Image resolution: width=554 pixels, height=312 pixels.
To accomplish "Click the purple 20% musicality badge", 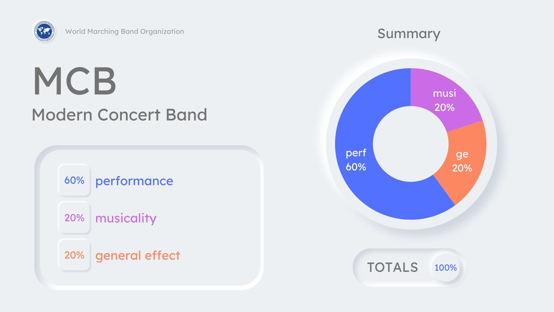I will point(74,218).
